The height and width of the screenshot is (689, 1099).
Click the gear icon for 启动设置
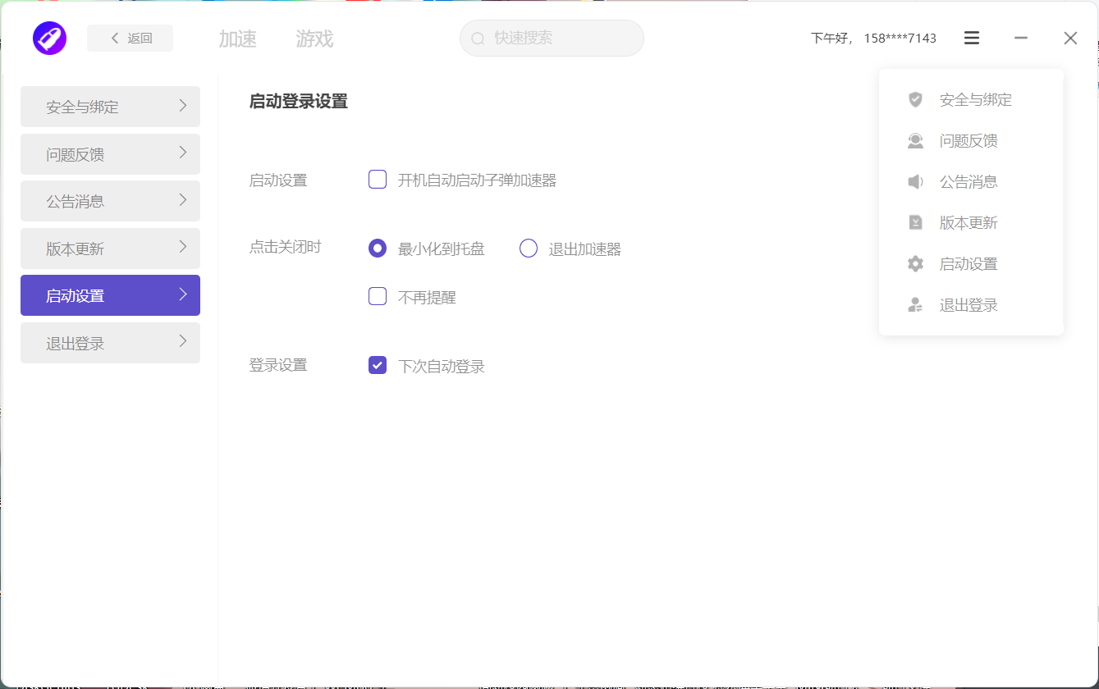point(915,263)
